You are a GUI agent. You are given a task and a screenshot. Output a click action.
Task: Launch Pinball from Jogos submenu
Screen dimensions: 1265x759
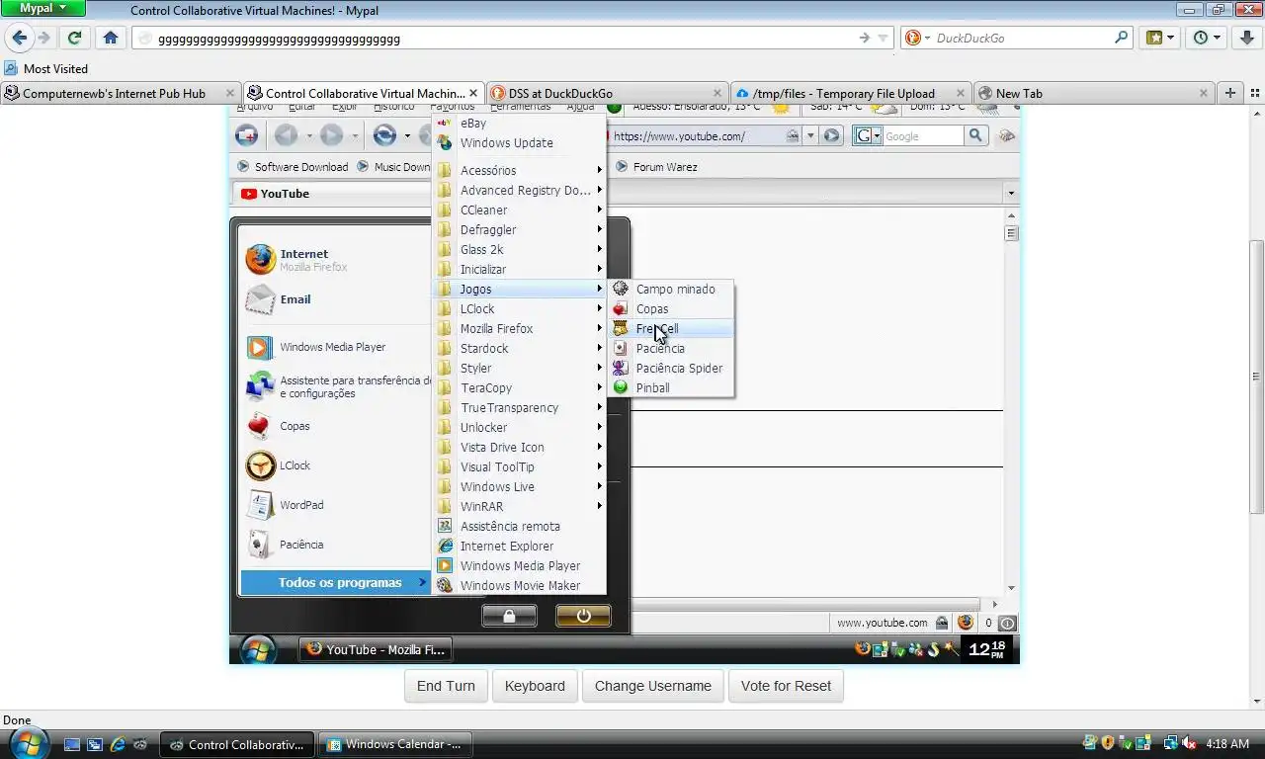pyautogui.click(x=670, y=387)
